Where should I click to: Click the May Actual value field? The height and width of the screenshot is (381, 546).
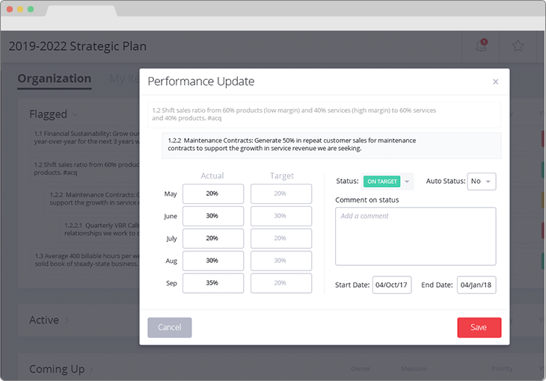click(213, 193)
